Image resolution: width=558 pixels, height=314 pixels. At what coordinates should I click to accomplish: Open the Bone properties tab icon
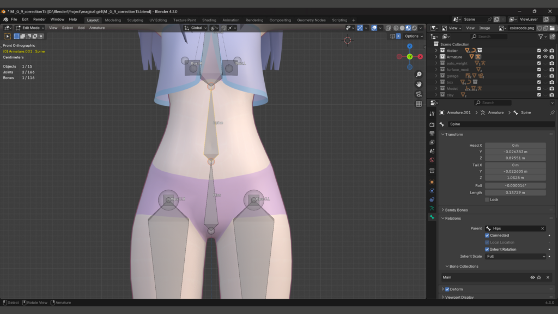(x=432, y=217)
